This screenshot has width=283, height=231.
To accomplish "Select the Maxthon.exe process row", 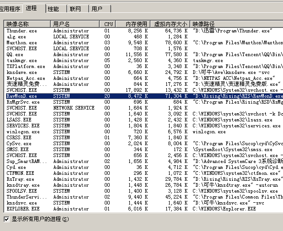I will click(x=144, y=43).
